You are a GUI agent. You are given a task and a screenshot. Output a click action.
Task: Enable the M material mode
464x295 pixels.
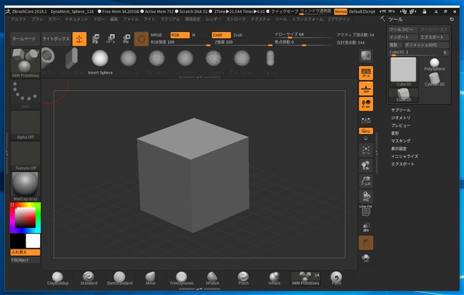click(x=200, y=35)
